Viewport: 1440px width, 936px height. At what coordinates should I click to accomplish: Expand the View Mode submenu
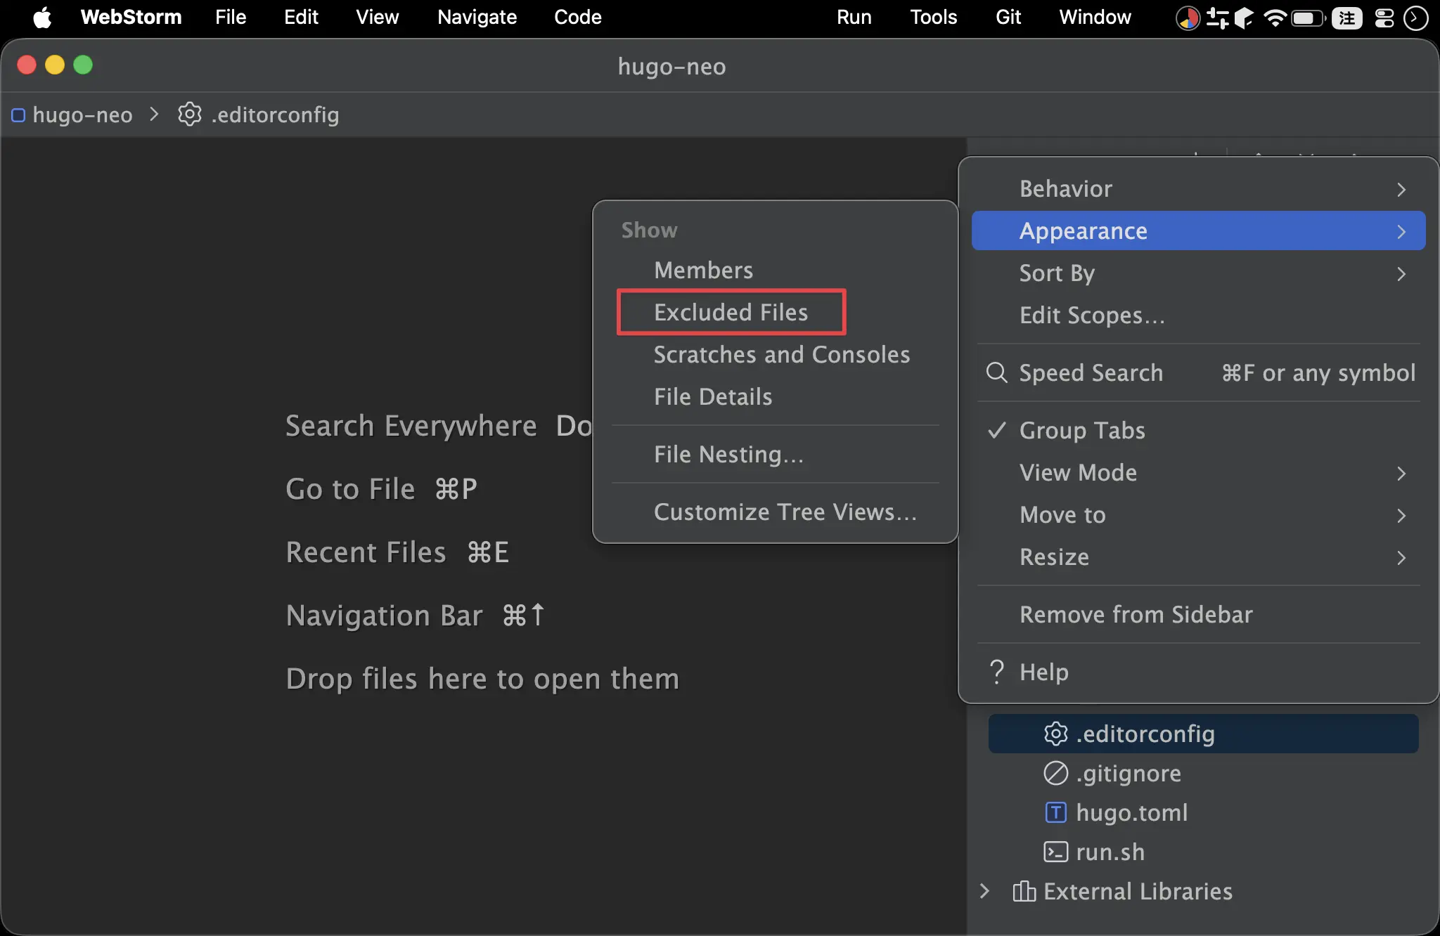pos(1198,472)
